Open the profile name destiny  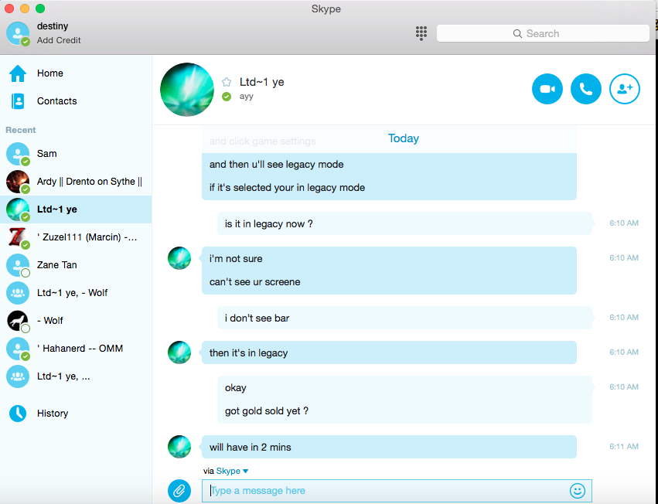point(53,26)
